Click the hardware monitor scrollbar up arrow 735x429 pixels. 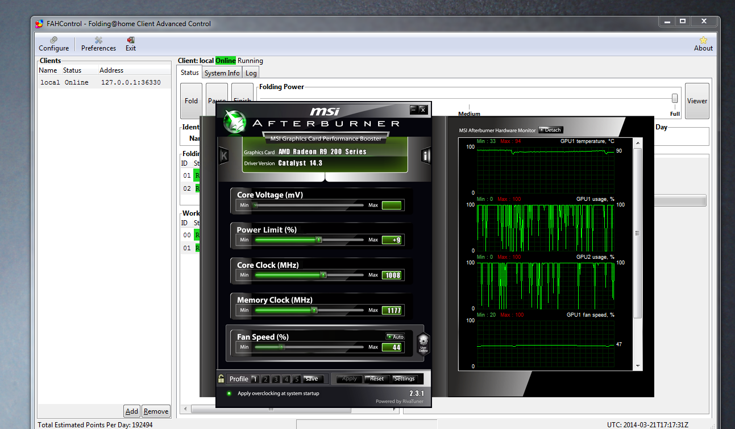(638, 143)
